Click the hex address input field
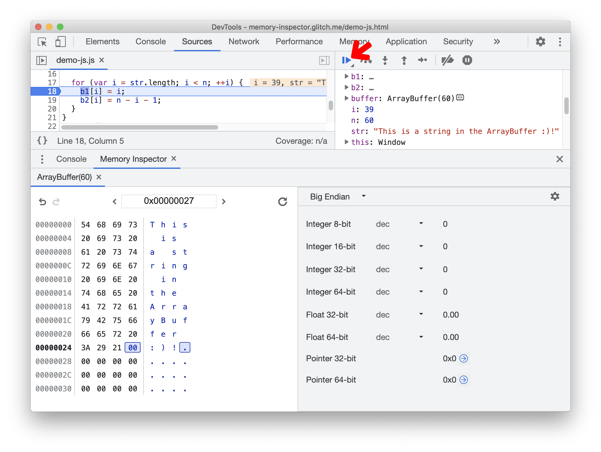 [169, 200]
